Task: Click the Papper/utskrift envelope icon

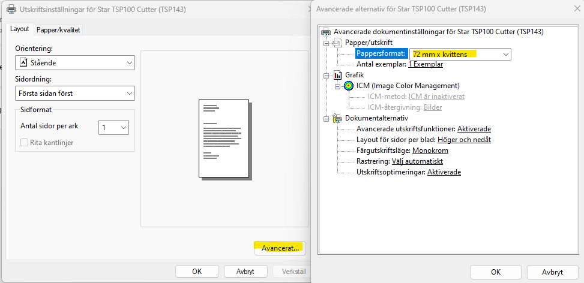Action: coord(337,43)
